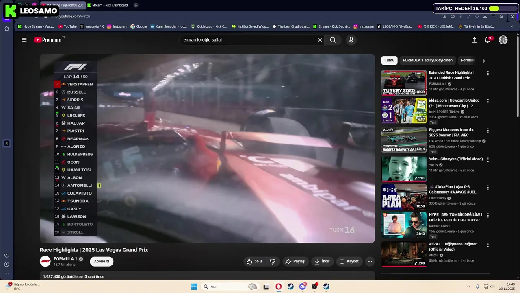Start voice search with the microphone icon
The height and width of the screenshot is (293, 520).
[x=351, y=40]
